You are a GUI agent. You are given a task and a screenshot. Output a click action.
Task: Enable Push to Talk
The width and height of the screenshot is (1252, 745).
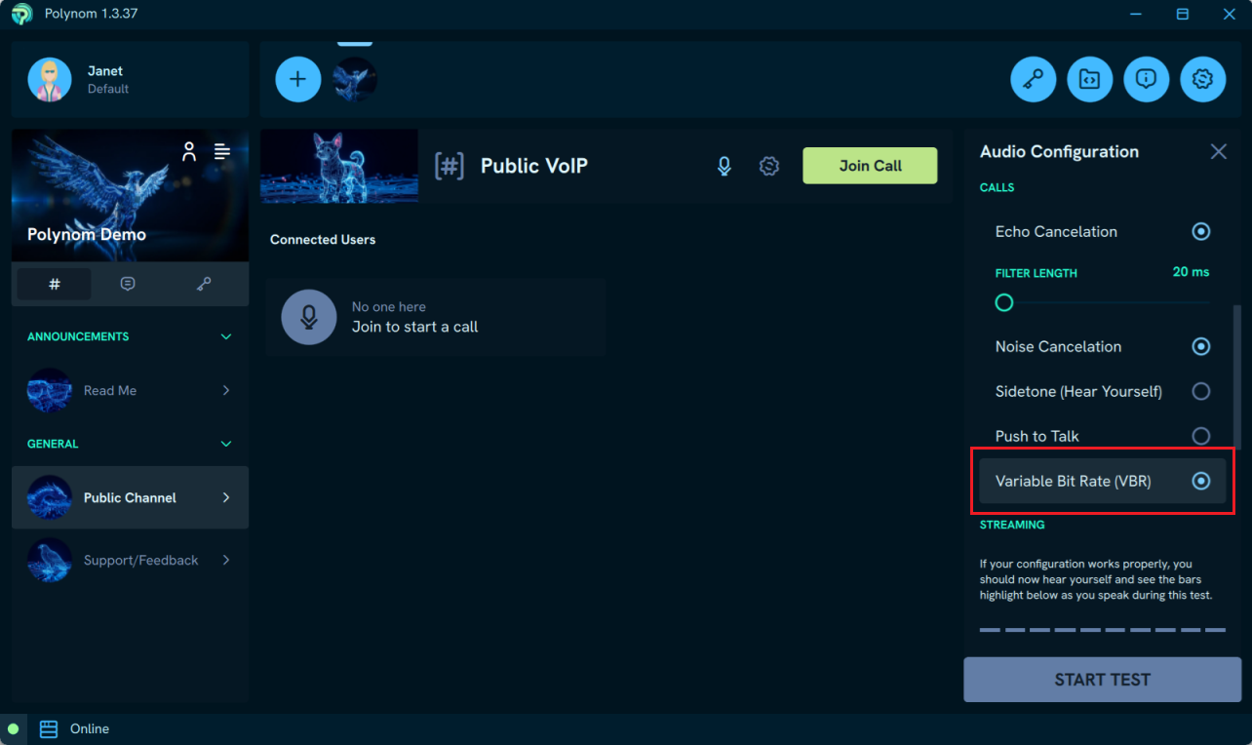pos(1201,436)
